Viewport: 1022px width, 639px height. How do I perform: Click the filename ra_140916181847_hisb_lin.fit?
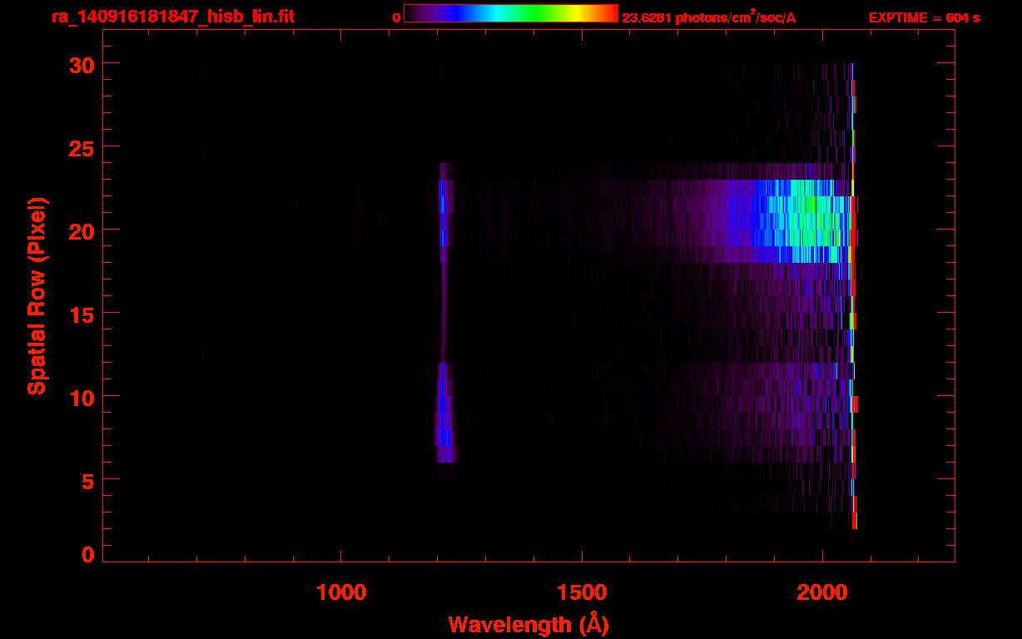pyautogui.click(x=173, y=17)
